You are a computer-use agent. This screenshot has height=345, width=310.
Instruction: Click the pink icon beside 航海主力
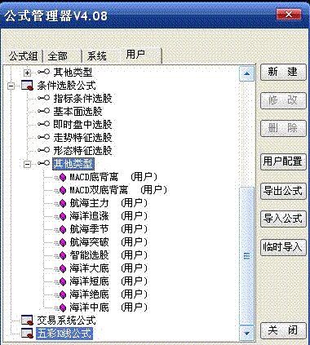point(63,203)
